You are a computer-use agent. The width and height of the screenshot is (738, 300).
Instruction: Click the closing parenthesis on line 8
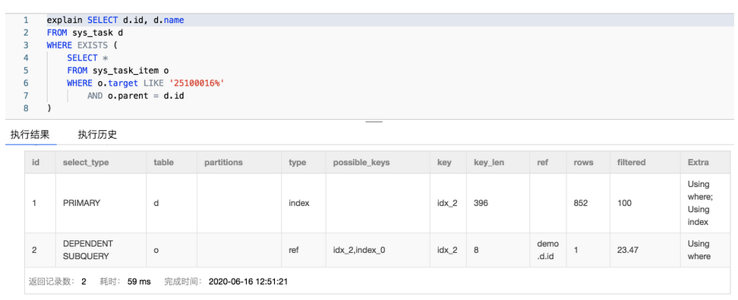pos(49,108)
